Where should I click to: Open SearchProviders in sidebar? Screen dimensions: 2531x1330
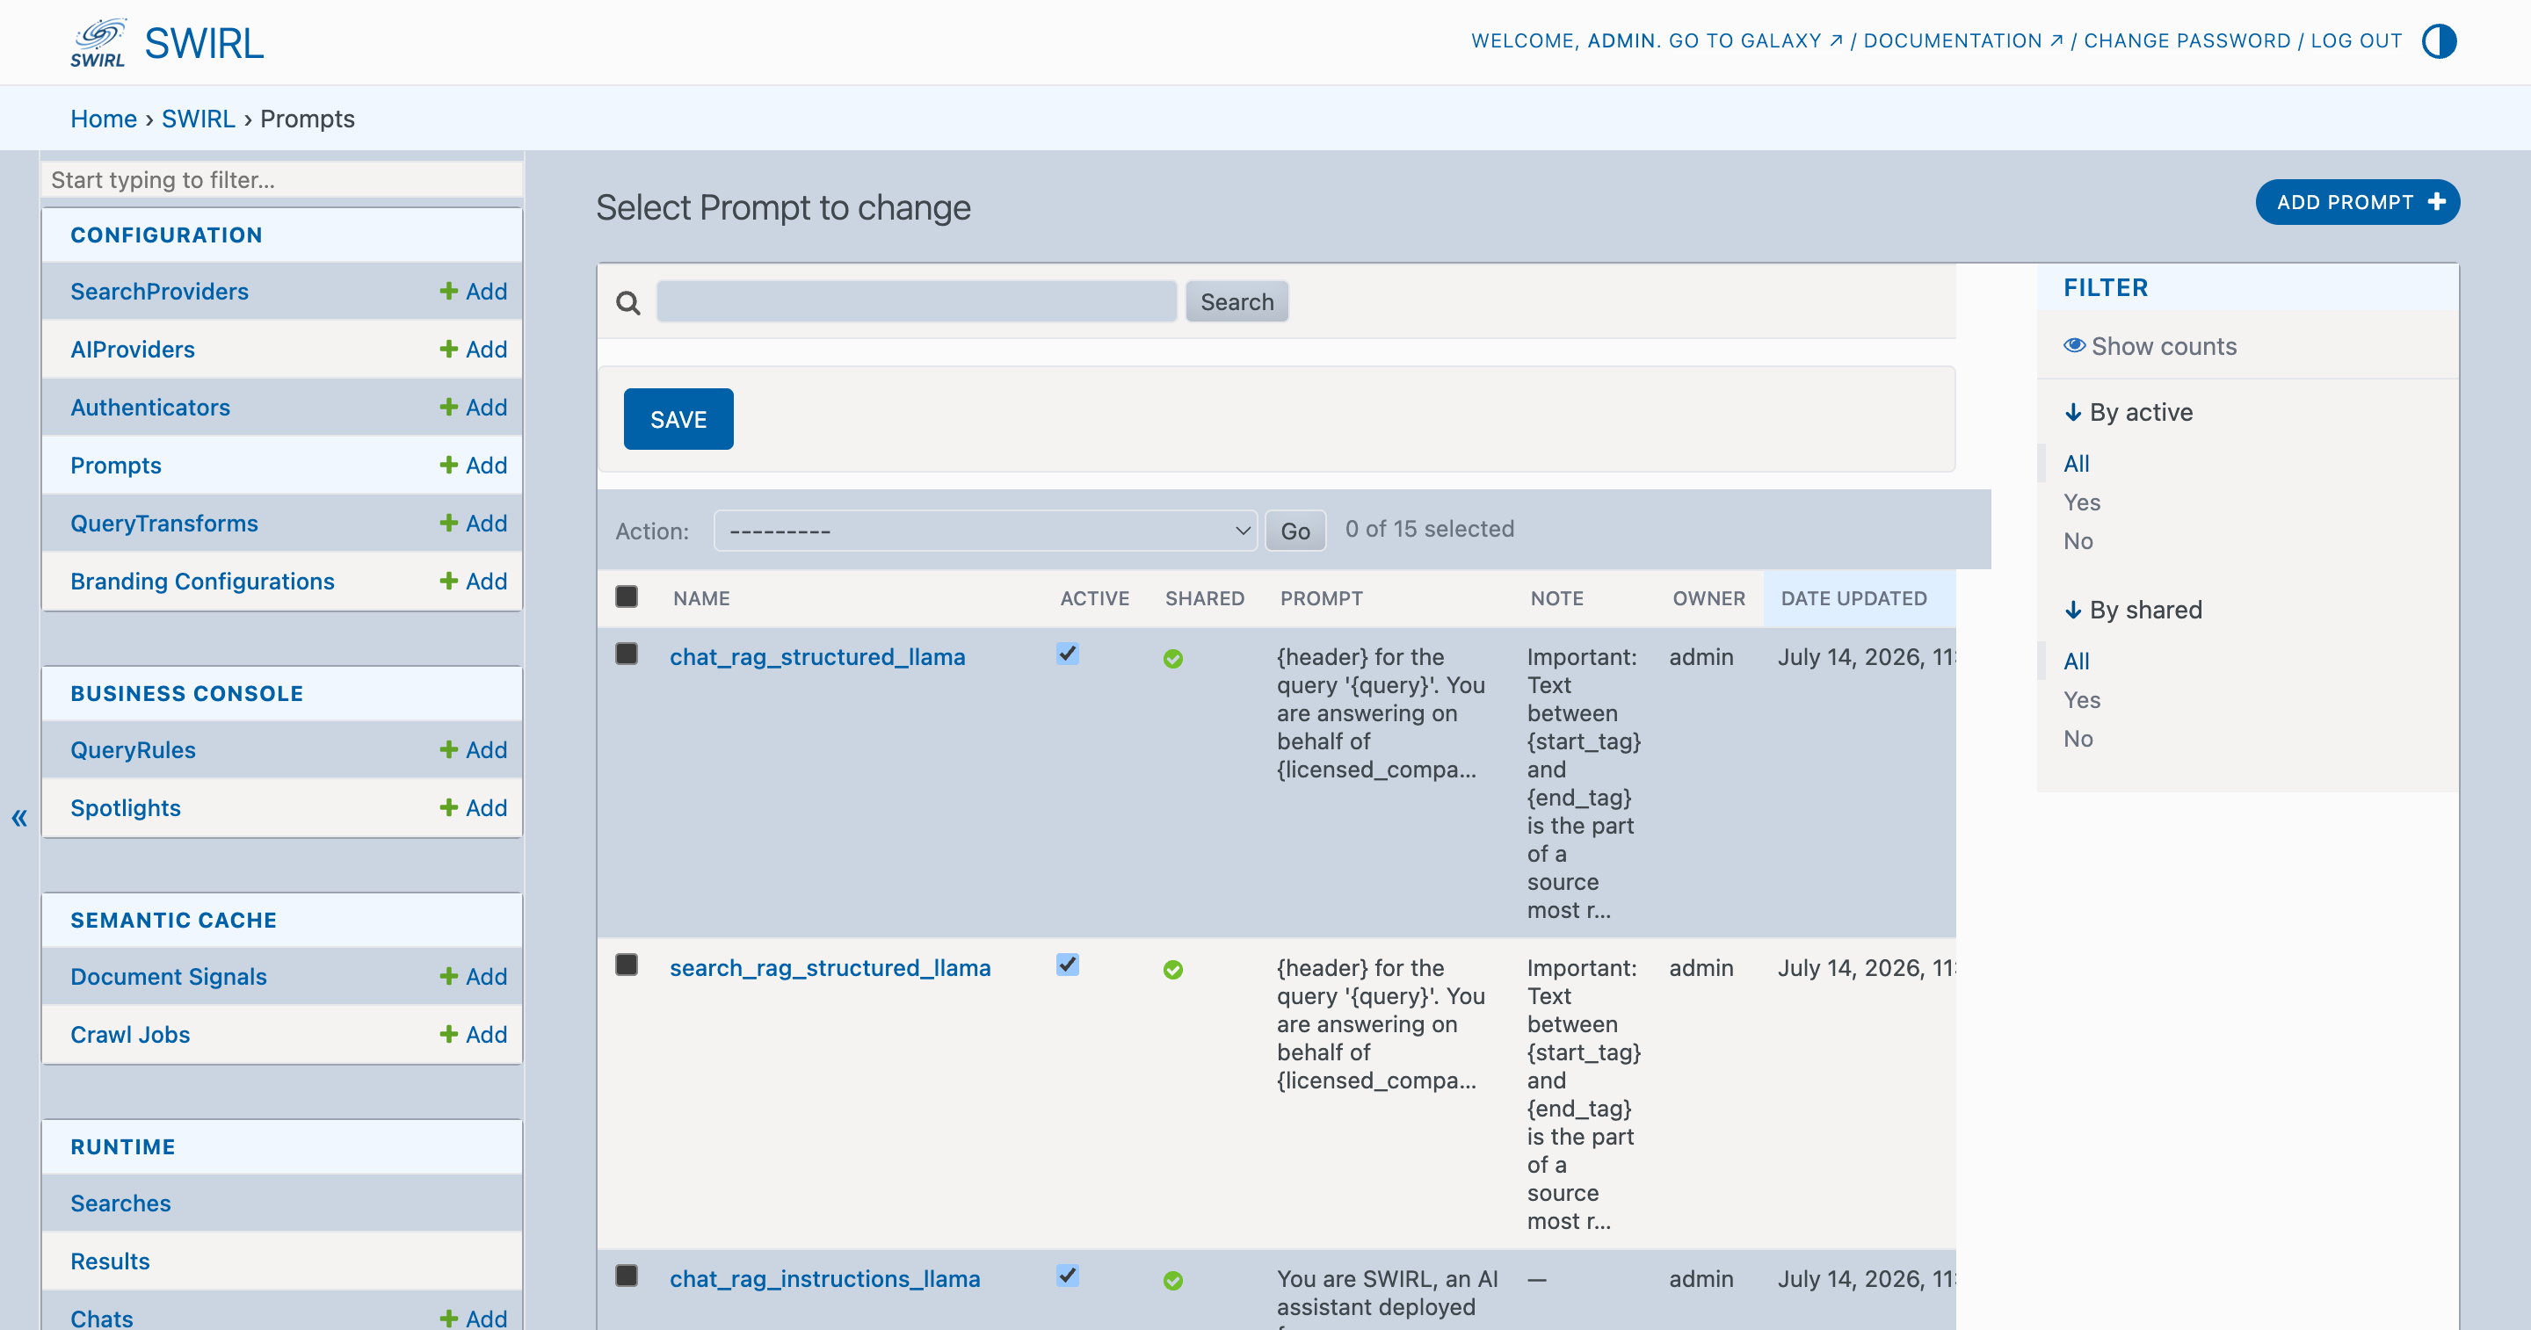tap(159, 291)
